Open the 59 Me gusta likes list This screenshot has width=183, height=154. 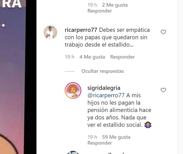(116, 137)
